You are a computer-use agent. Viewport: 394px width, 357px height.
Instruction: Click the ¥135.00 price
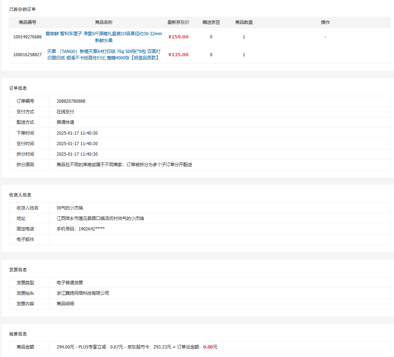point(178,55)
